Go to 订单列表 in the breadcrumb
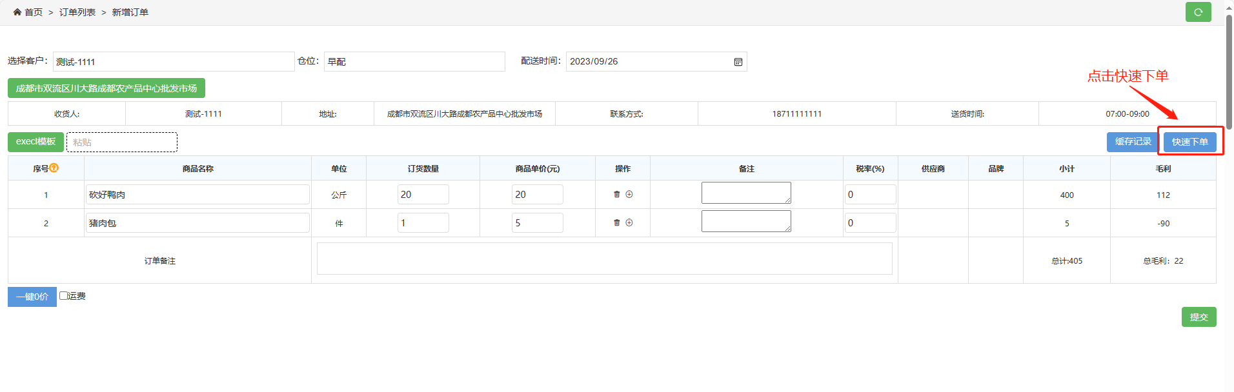This screenshot has width=1234, height=392. [77, 12]
